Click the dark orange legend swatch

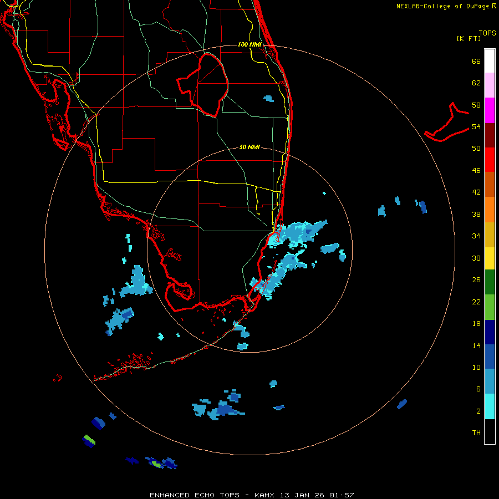(490, 184)
